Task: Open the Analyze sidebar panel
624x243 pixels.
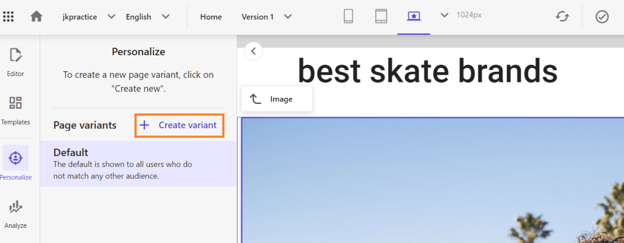Action: click(x=16, y=214)
